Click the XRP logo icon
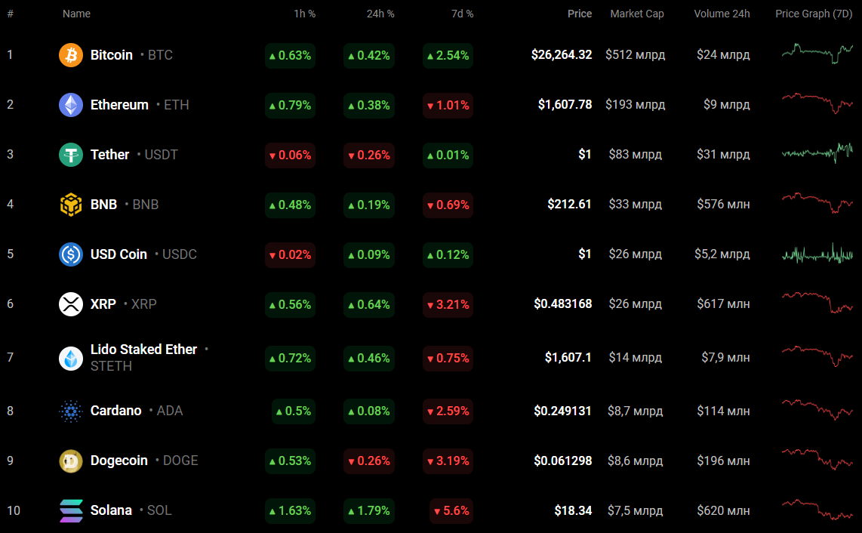862x533 pixels. (x=71, y=304)
